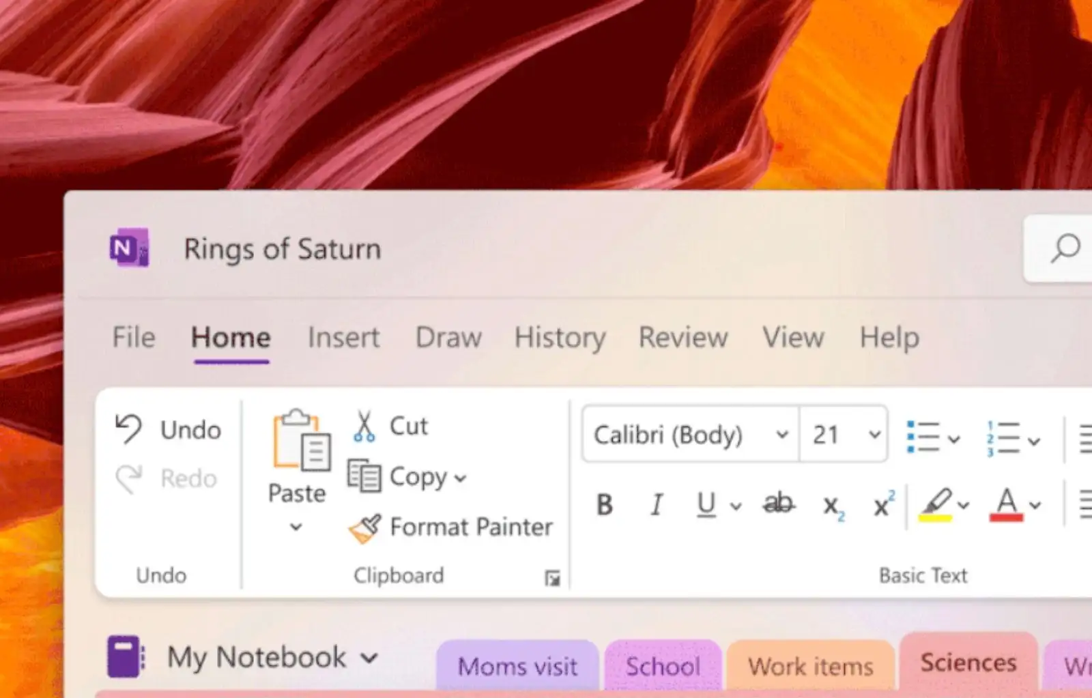Expand the Paste options dropdown
Screen dimensions: 1092x698
click(x=296, y=527)
